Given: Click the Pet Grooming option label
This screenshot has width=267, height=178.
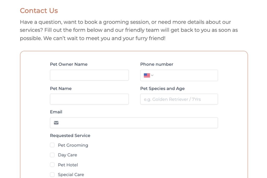Looking at the screenshot, I should pyautogui.click(x=73, y=145).
